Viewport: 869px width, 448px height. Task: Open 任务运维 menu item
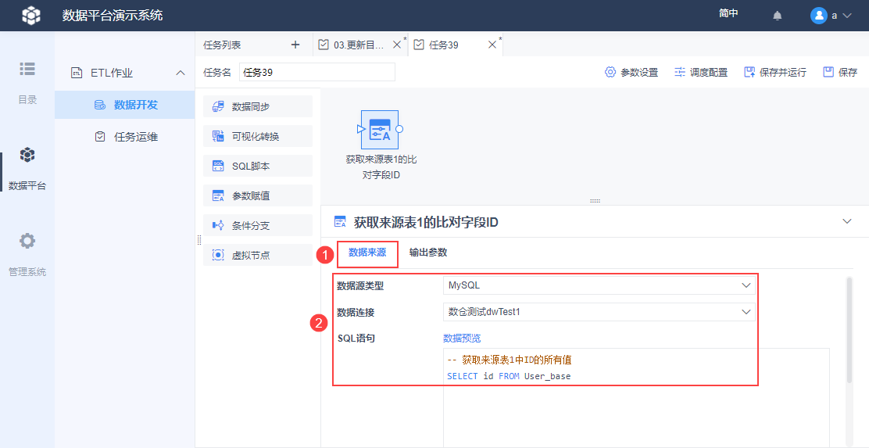point(125,136)
